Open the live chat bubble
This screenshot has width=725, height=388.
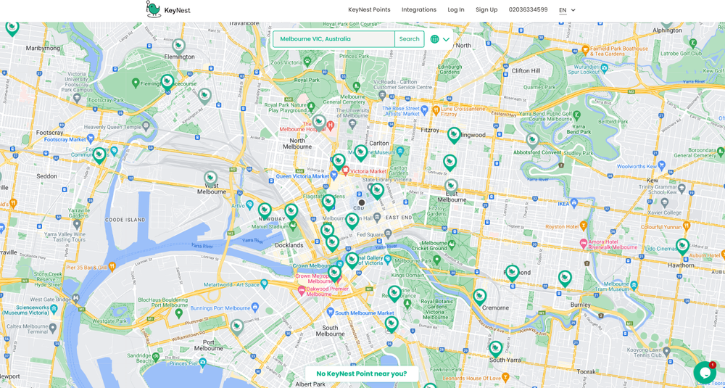pyautogui.click(x=705, y=372)
